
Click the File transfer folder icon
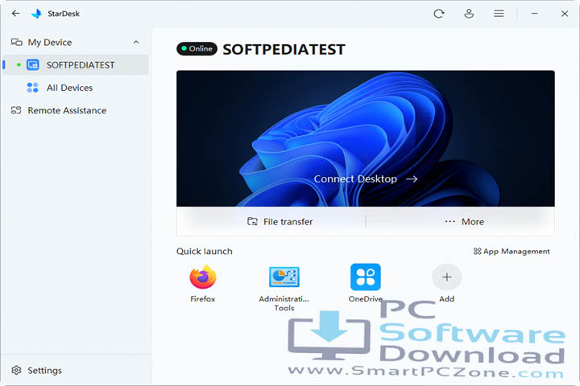[252, 222]
